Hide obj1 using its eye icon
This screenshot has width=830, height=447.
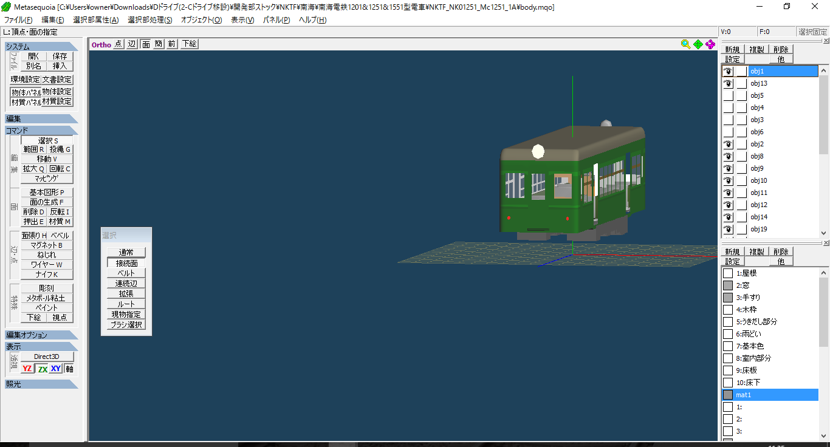(728, 71)
